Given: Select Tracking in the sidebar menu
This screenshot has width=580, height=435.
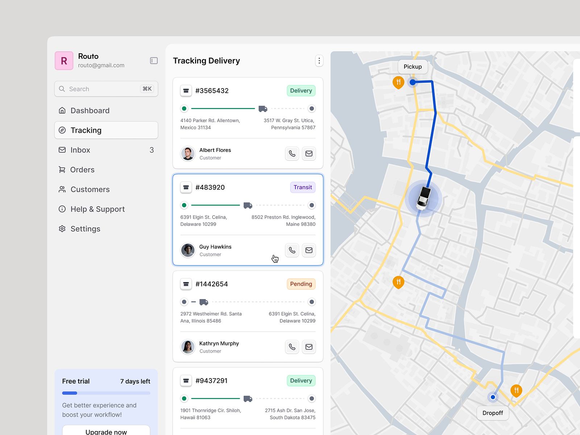Looking at the screenshot, I should (86, 130).
